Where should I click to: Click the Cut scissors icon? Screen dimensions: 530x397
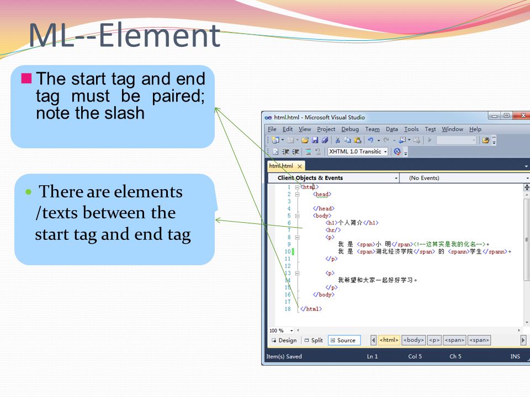tap(337, 140)
